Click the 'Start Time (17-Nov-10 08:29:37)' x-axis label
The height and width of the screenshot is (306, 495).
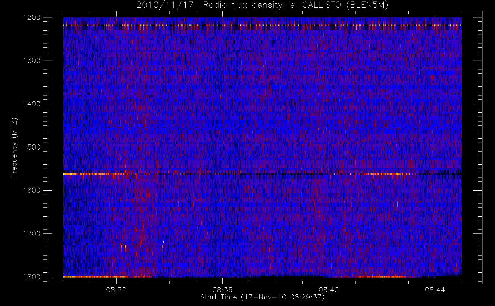click(262, 297)
